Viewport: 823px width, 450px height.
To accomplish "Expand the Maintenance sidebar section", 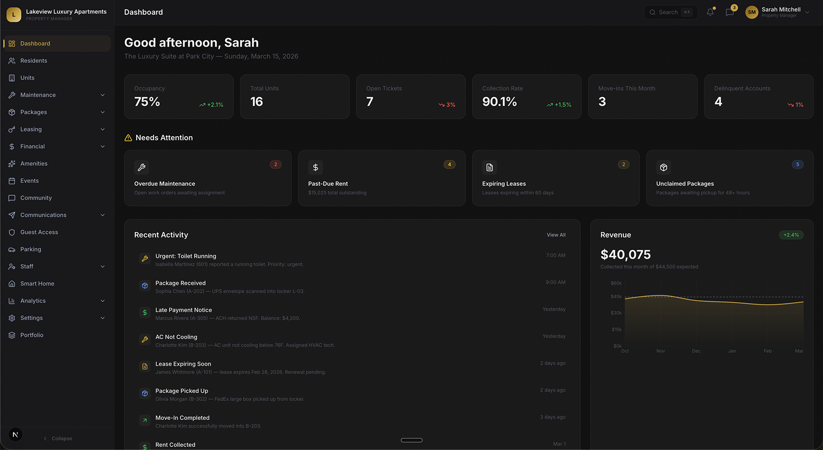I will (x=103, y=95).
